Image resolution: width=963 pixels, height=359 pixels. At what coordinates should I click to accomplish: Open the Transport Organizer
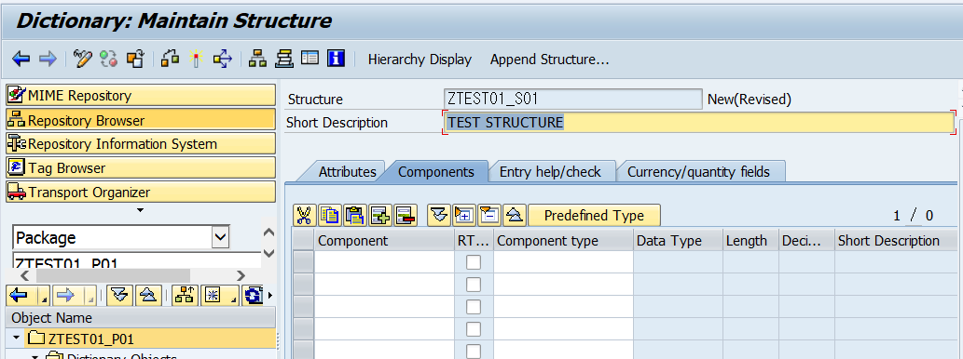(141, 192)
